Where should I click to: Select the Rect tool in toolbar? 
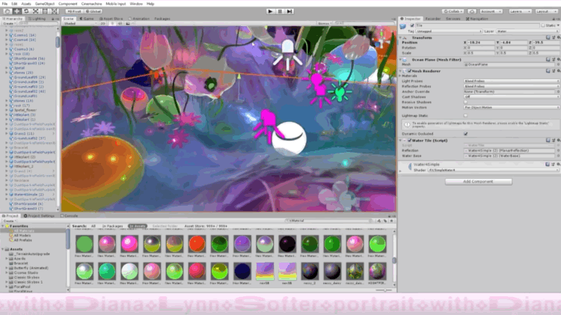click(x=45, y=11)
